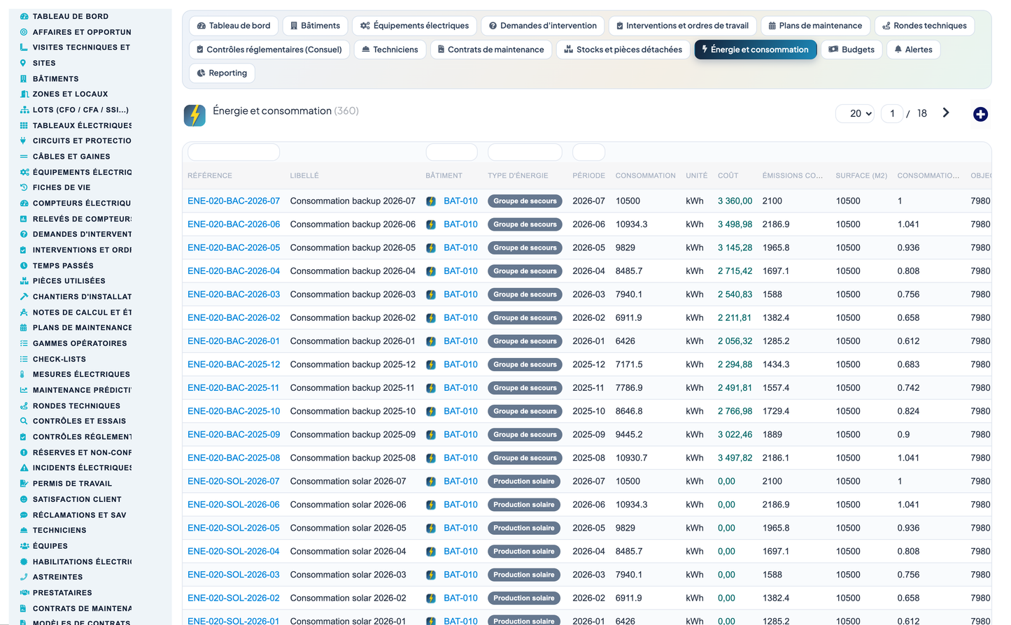Open the Type d'énergie filter field

click(525, 152)
